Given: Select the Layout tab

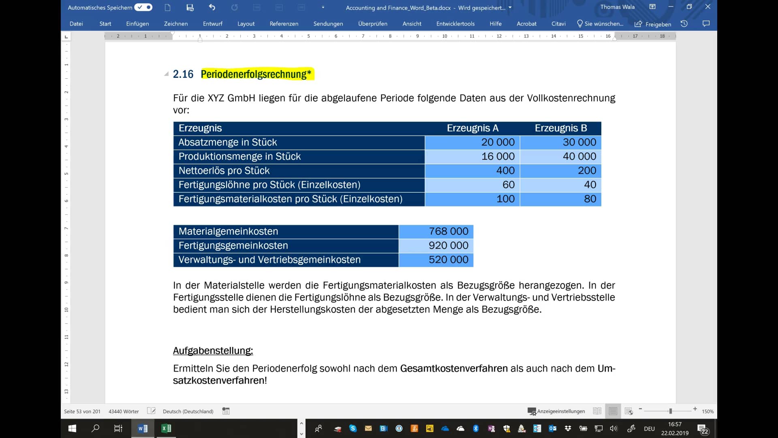Looking at the screenshot, I should (x=246, y=24).
